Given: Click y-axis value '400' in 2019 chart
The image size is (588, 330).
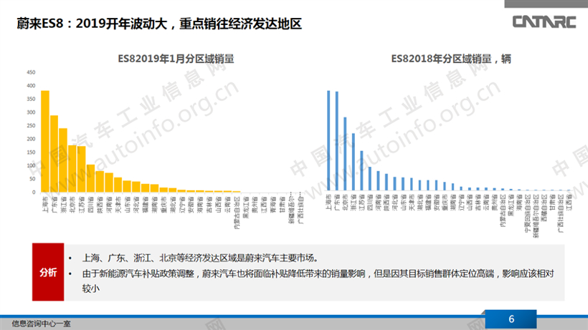Looking at the screenshot, I should click(x=31, y=86).
